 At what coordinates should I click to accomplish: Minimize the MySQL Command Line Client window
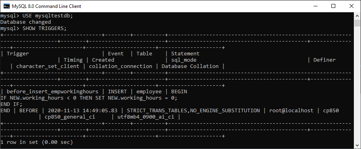click(315, 6)
